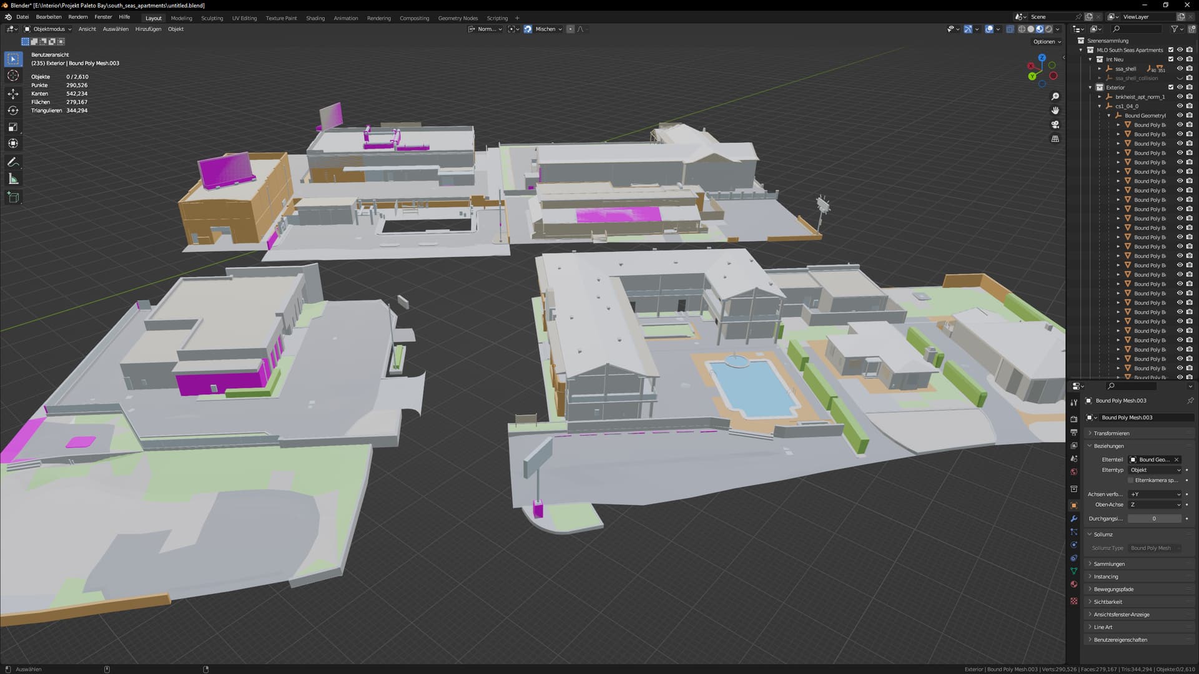This screenshot has height=674, width=1199.
Task: Open the Modifiers wrench properties tab
Action: pos(1073,519)
